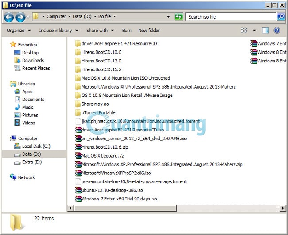The image size is (288, 235).
Task: Select os-x-mountain-lion-10.8-retail-vmware-image.torrent
Action: click(131, 181)
